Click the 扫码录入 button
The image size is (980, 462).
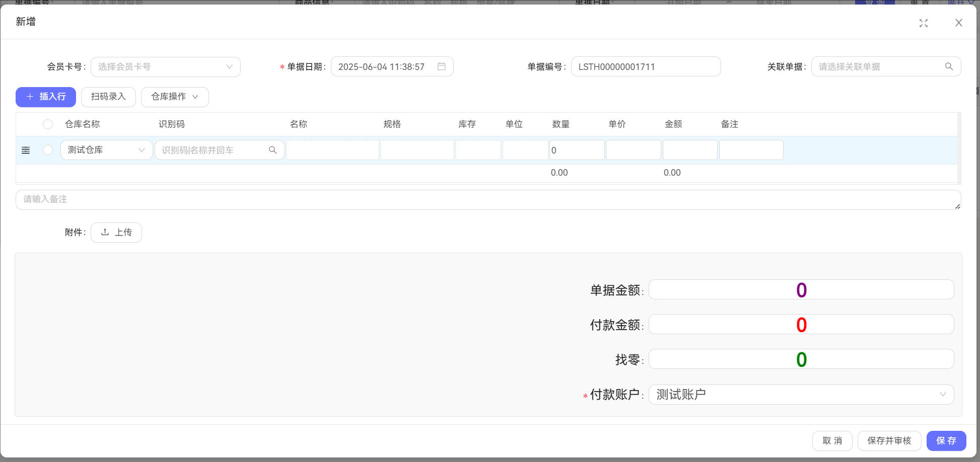coord(108,97)
